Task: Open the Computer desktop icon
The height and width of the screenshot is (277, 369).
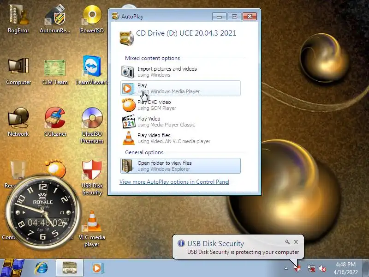Action: 18,71
